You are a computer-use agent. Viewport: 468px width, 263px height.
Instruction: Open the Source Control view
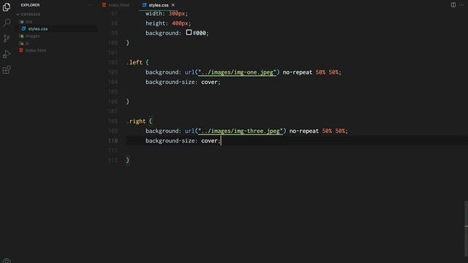[x=7, y=39]
